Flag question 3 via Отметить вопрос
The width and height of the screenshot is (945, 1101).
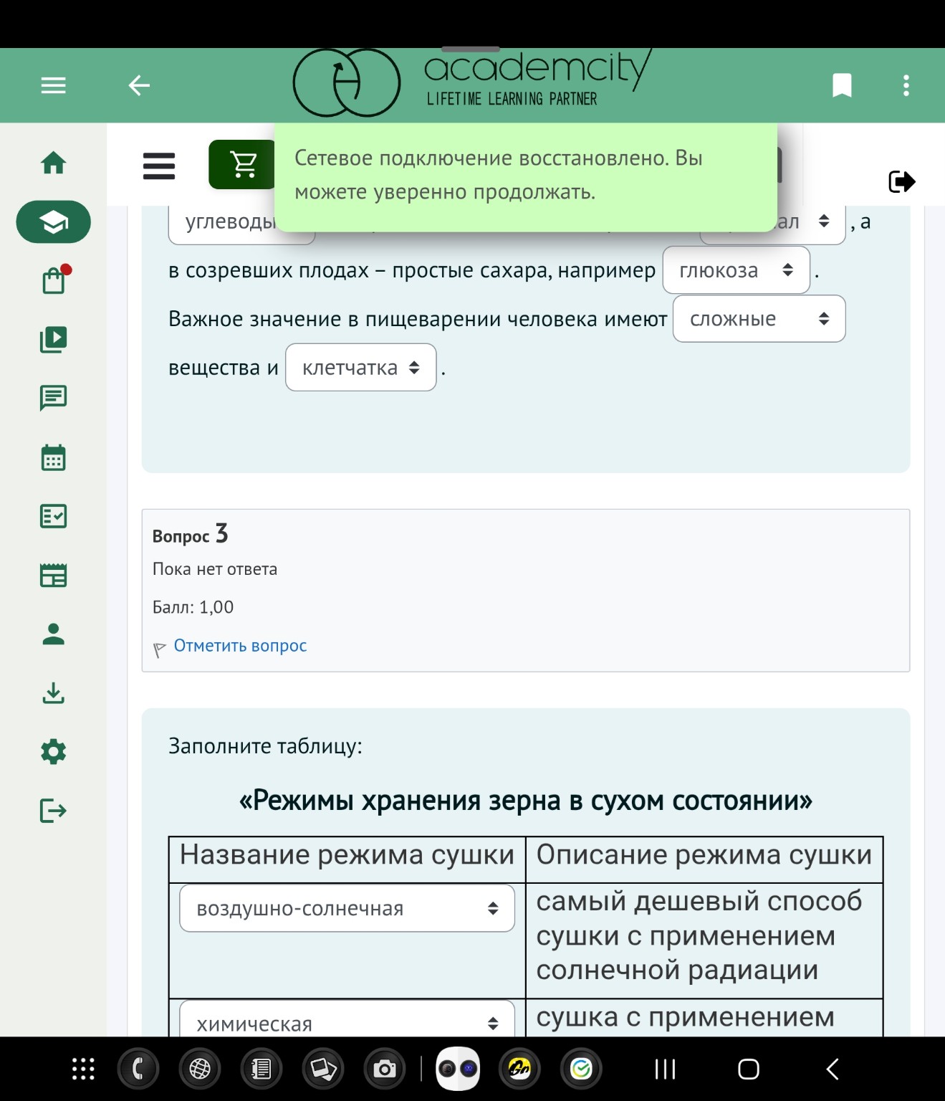240,645
